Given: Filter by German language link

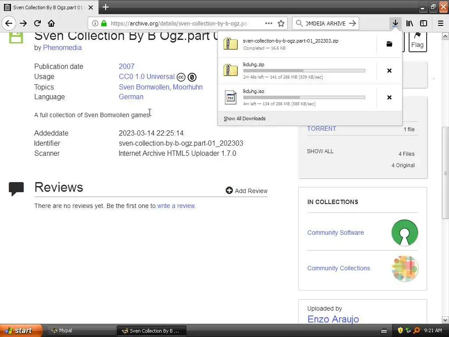Looking at the screenshot, I should (131, 97).
